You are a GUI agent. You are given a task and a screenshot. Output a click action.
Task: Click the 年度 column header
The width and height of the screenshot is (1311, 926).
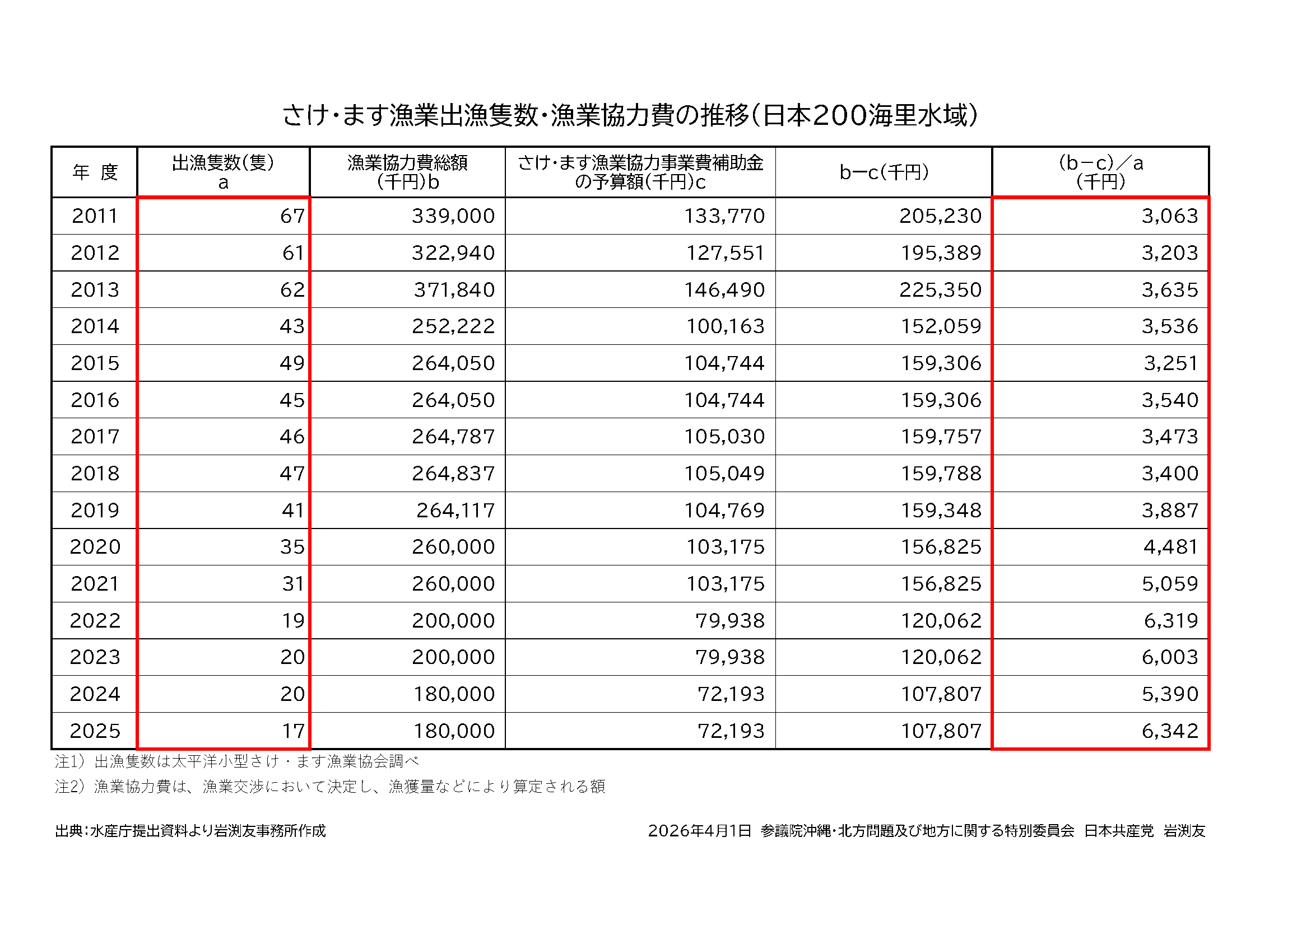(95, 172)
